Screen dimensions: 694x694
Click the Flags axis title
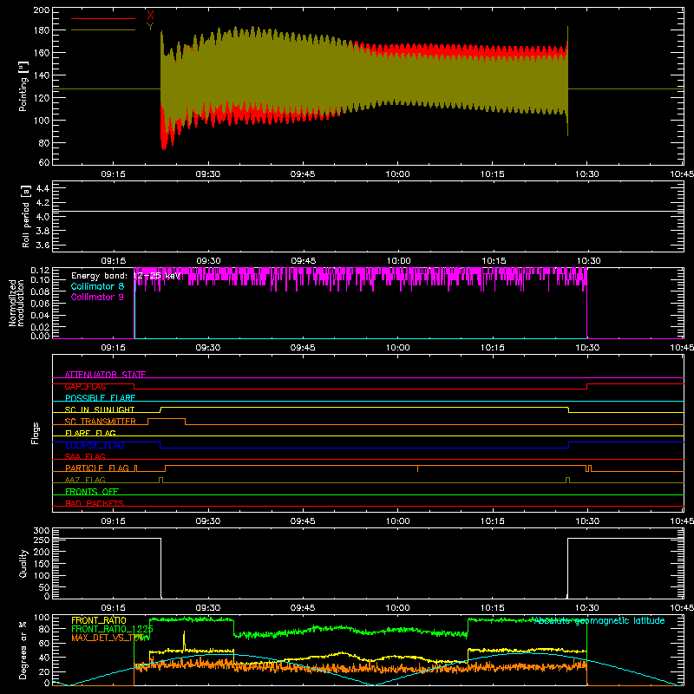click(x=35, y=433)
